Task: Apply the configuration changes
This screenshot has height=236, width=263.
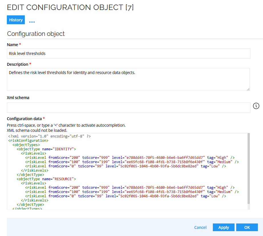Action: pyautogui.click(x=223, y=227)
